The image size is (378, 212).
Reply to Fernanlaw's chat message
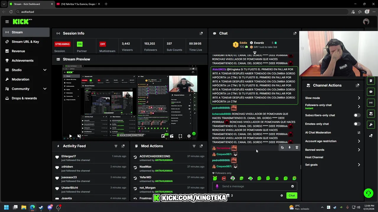(282, 148)
